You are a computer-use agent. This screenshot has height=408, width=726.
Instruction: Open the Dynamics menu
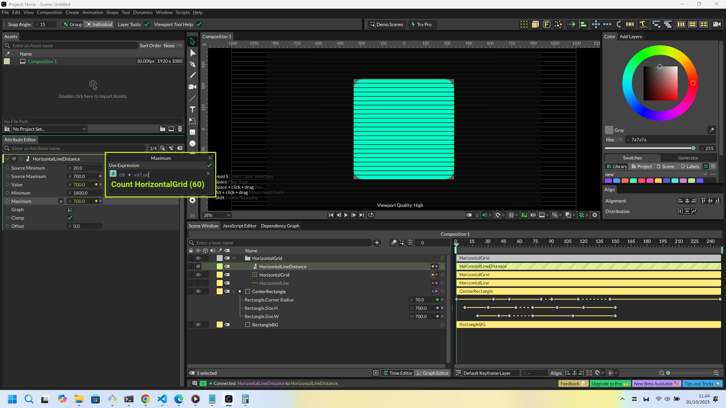143,12
